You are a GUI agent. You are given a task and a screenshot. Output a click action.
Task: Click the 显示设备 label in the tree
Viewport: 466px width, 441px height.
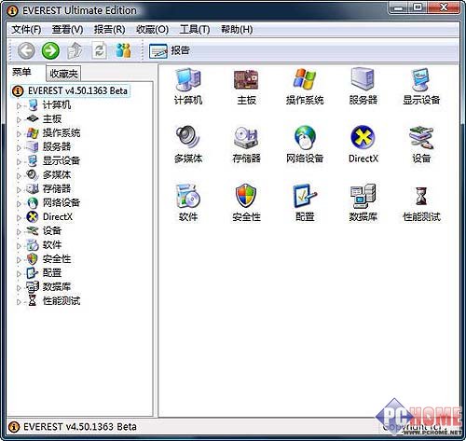[62, 160]
